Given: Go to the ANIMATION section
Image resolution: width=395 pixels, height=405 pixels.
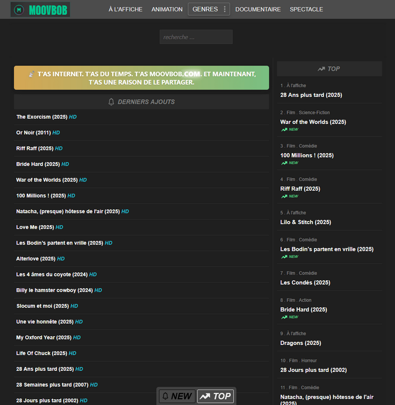Looking at the screenshot, I should point(167,9).
